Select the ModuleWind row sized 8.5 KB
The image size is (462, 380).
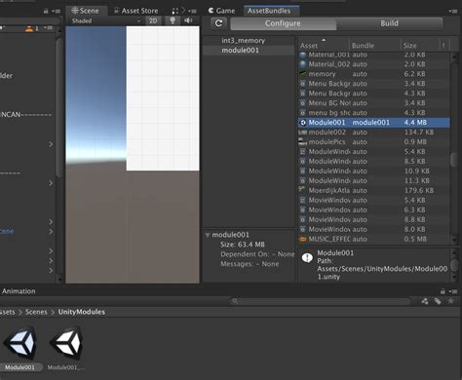click(x=374, y=161)
